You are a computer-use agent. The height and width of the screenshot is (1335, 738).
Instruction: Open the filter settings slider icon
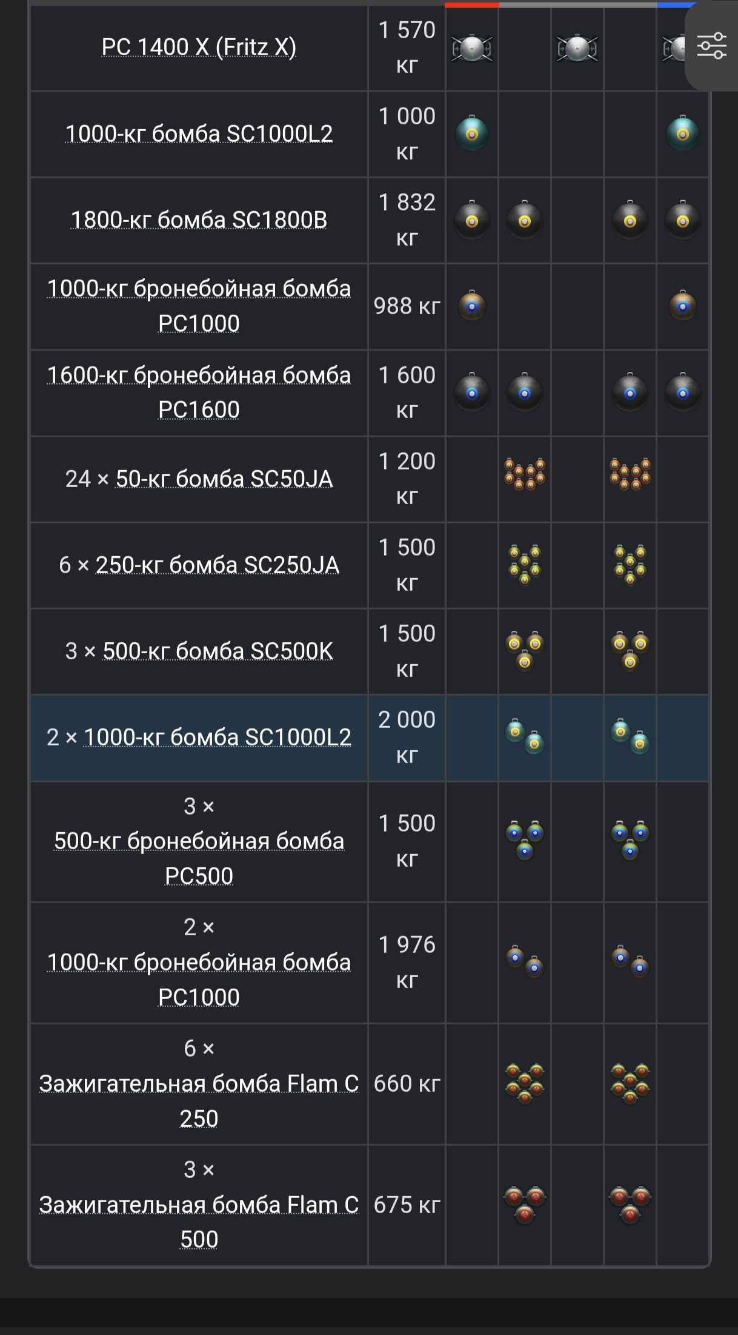coord(711,46)
